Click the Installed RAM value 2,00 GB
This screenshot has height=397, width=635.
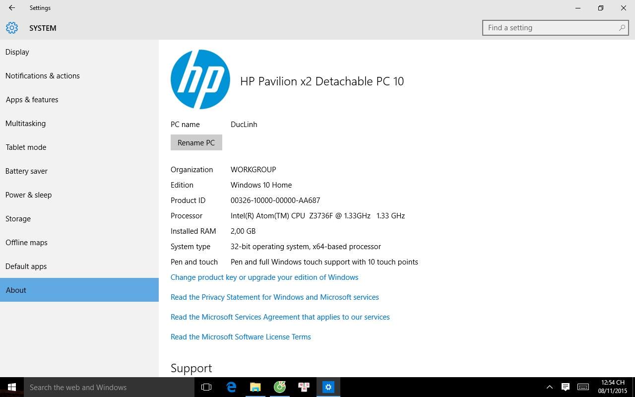pos(243,231)
